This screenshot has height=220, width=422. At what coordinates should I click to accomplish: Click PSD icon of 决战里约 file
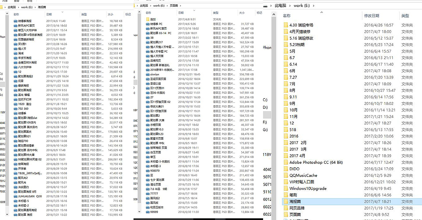point(15,187)
